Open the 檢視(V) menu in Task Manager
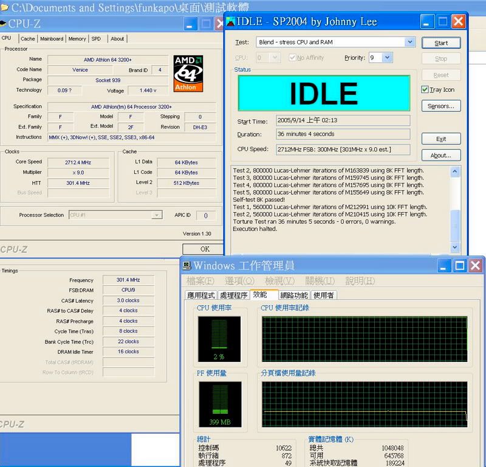The height and width of the screenshot is (467, 486). pos(279,281)
